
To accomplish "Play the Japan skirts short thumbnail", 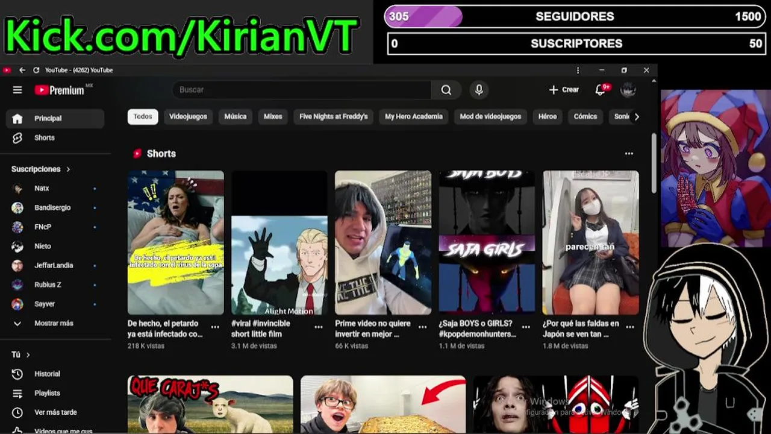I will [591, 242].
